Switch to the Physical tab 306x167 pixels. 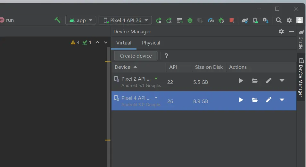click(151, 43)
